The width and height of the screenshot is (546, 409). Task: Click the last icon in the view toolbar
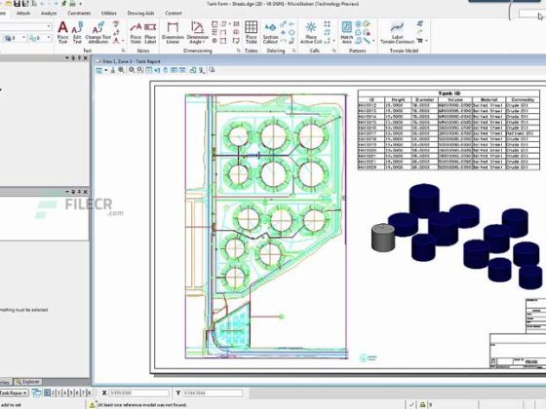(x=212, y=70)
